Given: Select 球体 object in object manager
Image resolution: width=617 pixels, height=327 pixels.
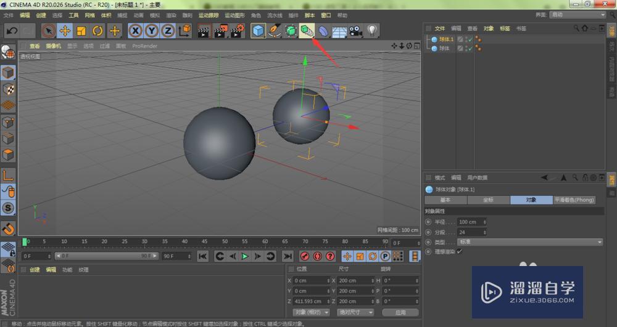Looking at the screenshot, I should (444, 48).
